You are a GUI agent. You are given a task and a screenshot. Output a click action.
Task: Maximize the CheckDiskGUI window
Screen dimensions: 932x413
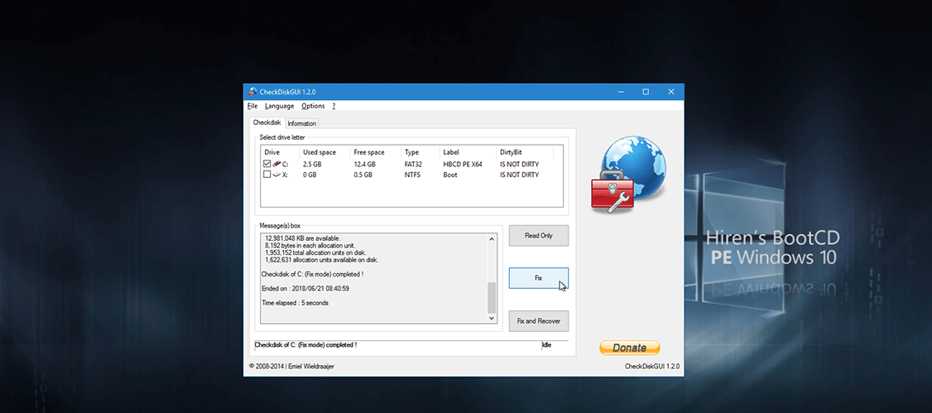646,92
